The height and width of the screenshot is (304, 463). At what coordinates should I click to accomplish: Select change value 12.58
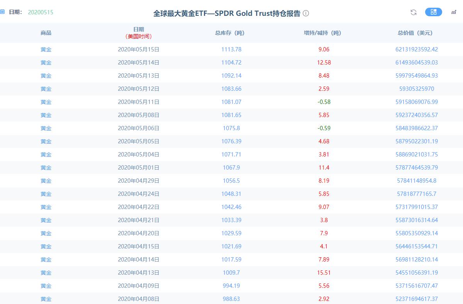[324, 63]
